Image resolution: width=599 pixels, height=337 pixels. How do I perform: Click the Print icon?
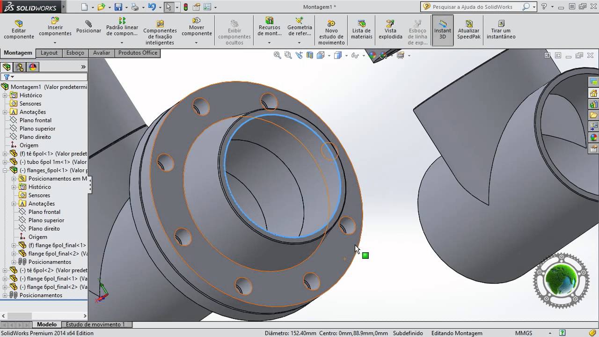135,7
